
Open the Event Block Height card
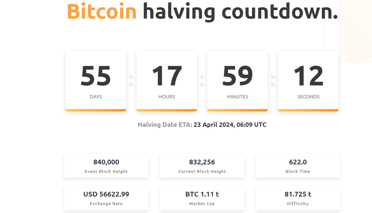coord(106,166)
